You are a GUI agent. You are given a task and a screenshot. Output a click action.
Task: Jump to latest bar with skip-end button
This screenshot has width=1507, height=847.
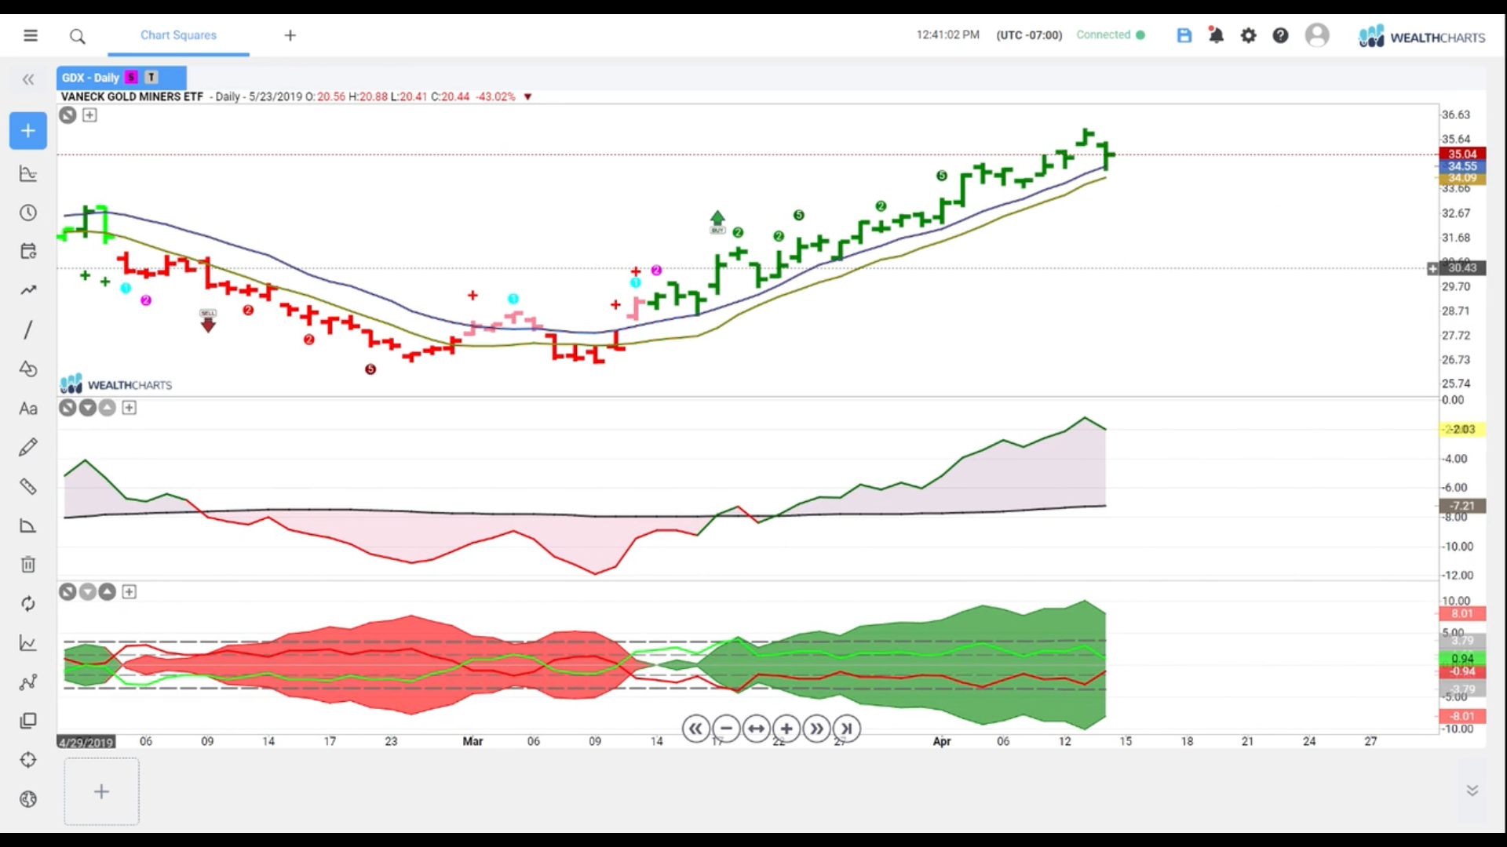pyautogui.click(x=847, y=729)
